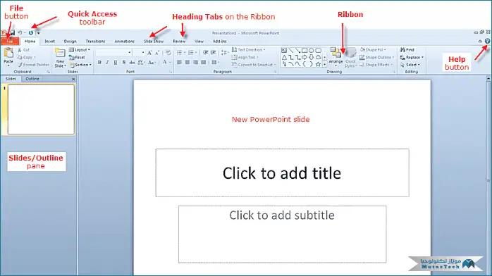Click the Replace button
Viewport: 492px width, 276px height.
[412, 57]
